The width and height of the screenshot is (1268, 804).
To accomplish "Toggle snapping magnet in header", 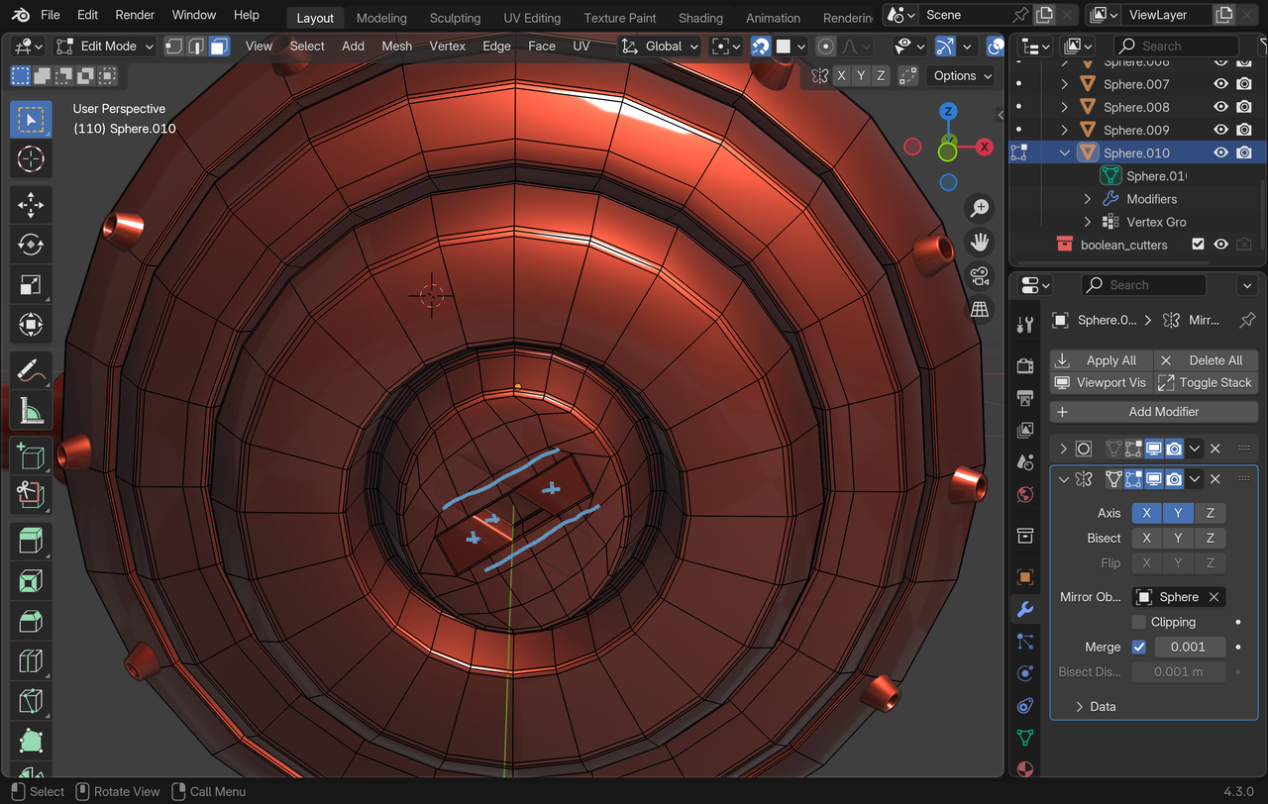I will point(761,47).
